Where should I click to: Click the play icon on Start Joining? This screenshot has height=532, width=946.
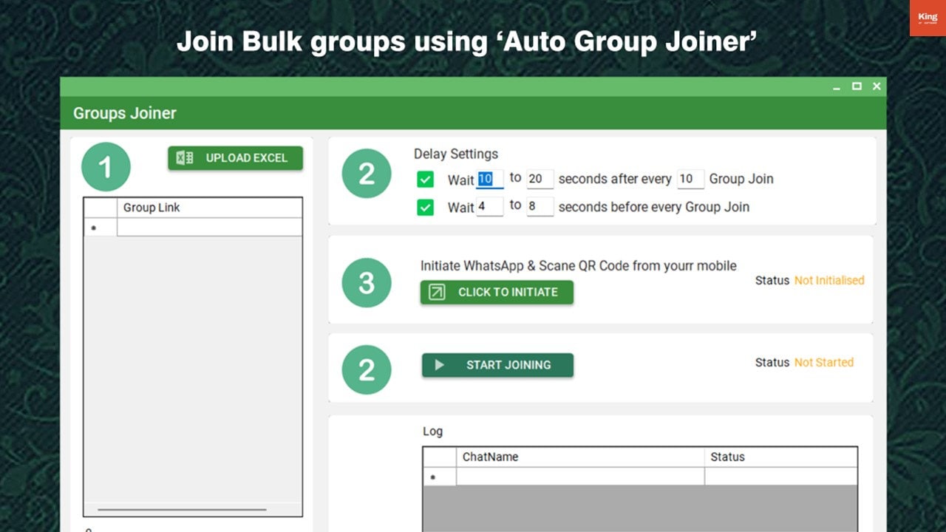point(440,365)
